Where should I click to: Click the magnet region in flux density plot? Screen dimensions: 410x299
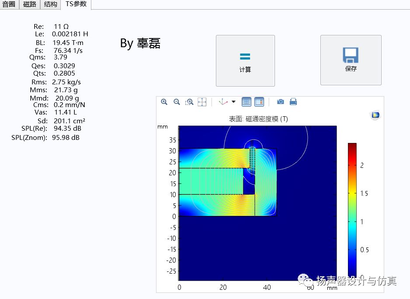(x=211, y=181)
